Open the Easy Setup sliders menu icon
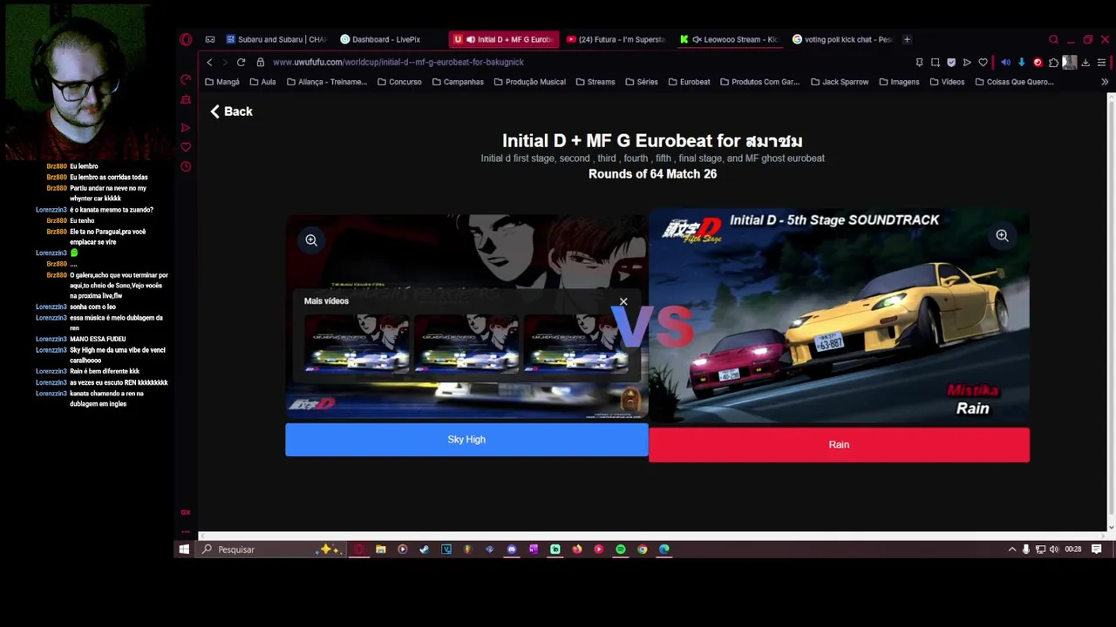Viewport: 1116px width, 627px height. pos(1101,62)
